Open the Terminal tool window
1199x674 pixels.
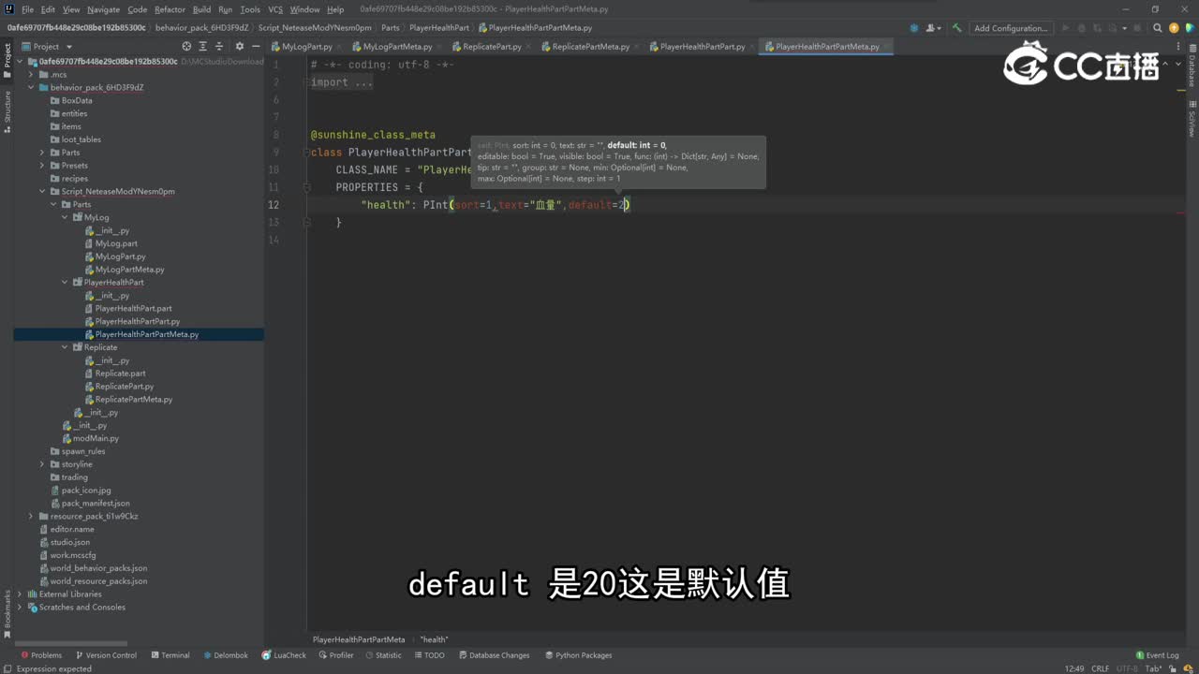pyautogui.click(x=170, y=655)
